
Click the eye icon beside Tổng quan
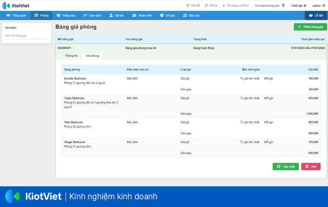pyautogui.click(x=8, y=15)
